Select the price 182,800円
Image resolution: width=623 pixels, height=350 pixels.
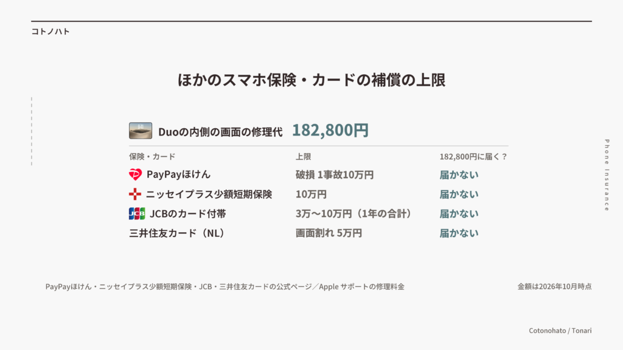[x=330, y=130]
